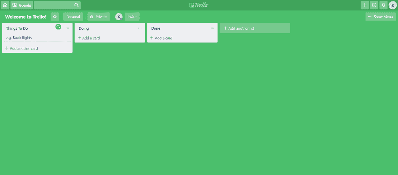This screenshot has width=398, height=175.
Task: Open the account avatar in the top-right corner
Action: tap(393, 5)
